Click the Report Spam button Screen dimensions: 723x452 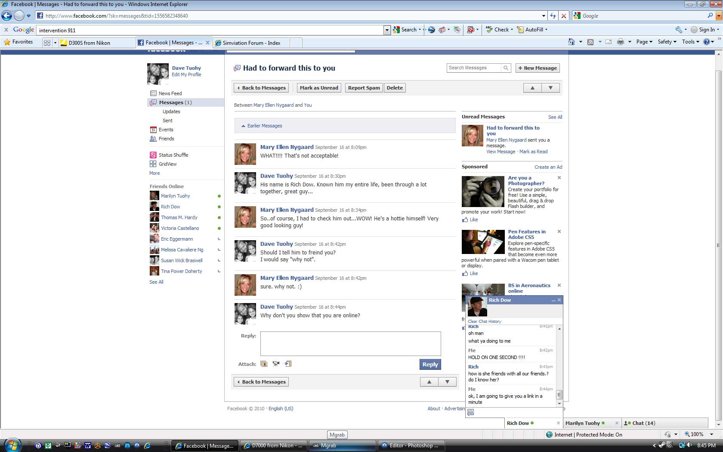click(x=364, y=88)
